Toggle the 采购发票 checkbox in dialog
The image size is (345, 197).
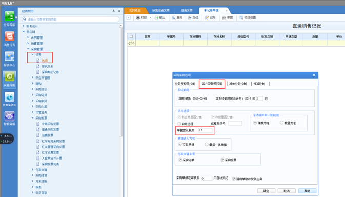coord(222,160)
